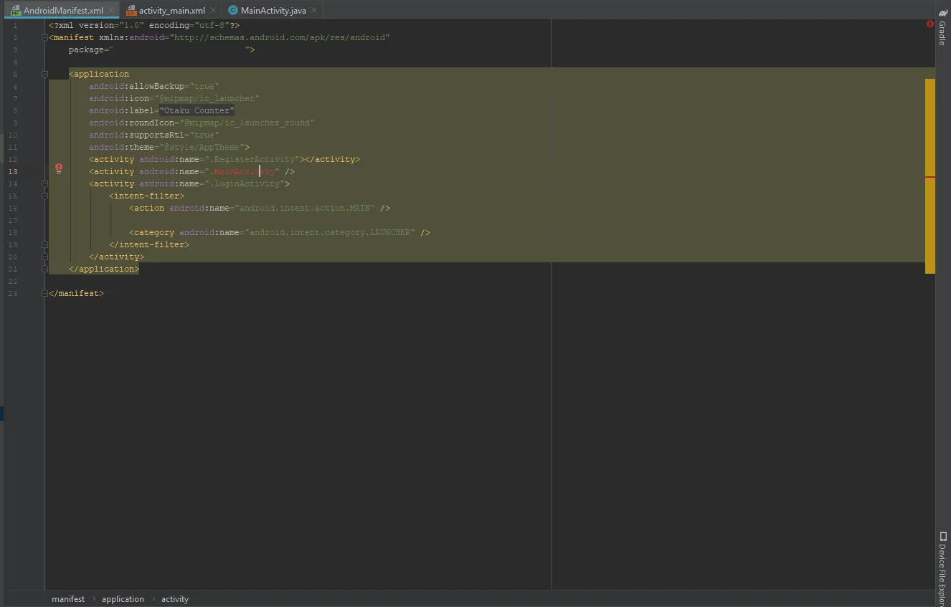Select the application breadcrumb
This screenshot has height=607, width=951.
(x=123, y=599)
